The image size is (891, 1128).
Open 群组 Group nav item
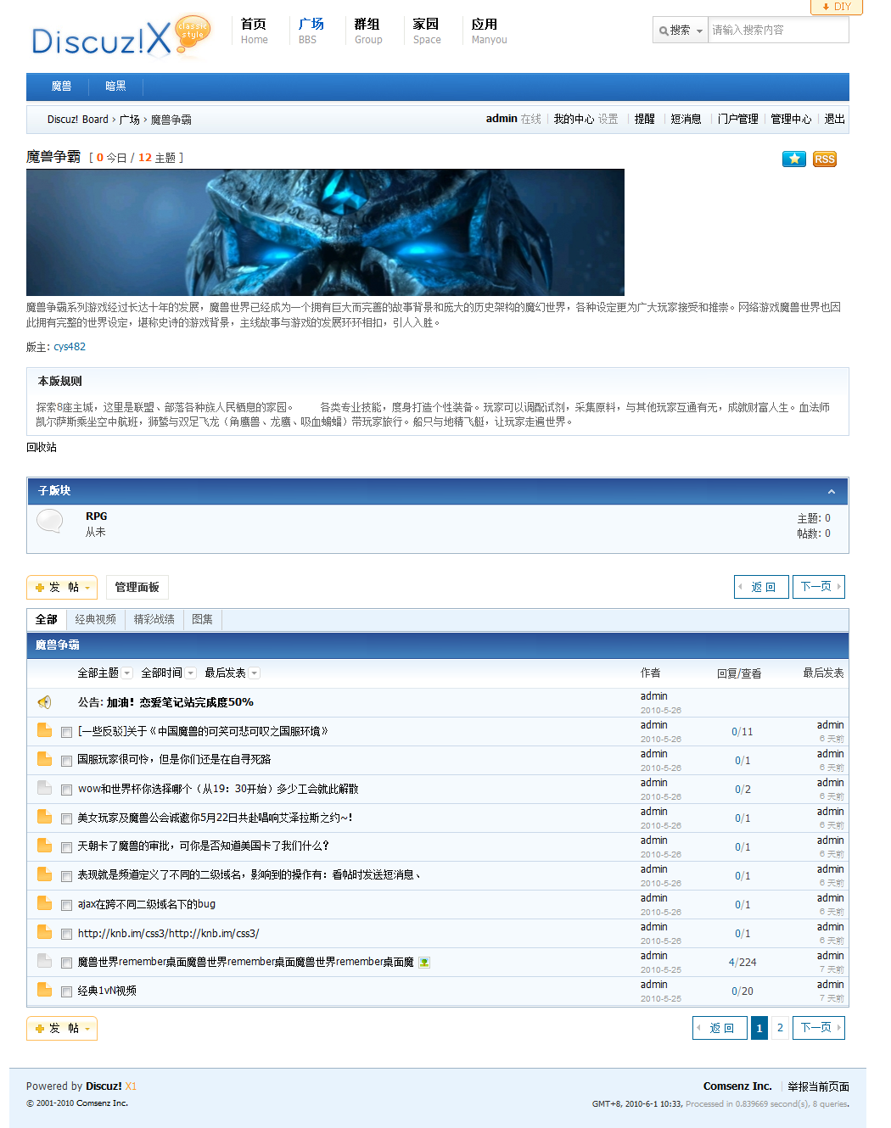pos(368,31)
